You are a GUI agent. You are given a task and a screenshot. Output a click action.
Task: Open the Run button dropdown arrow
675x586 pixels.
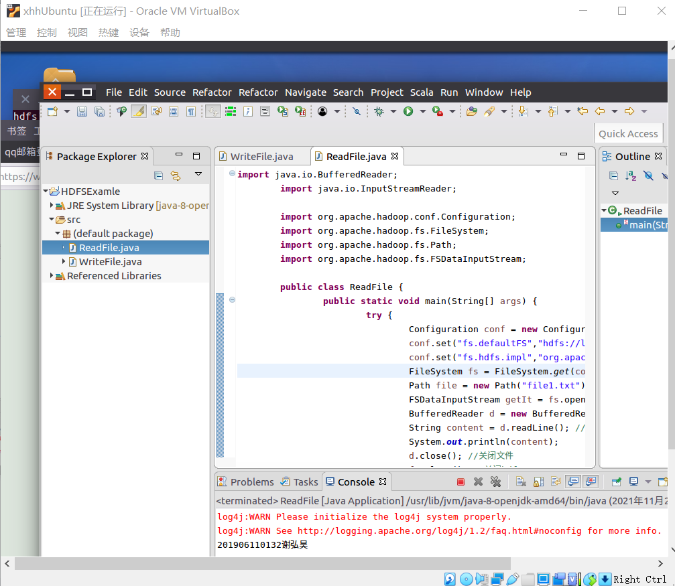point(422,112)
